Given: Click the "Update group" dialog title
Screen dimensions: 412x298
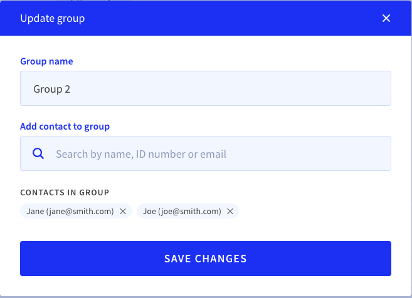Looking at the screenshot, I should pos(53,18).
